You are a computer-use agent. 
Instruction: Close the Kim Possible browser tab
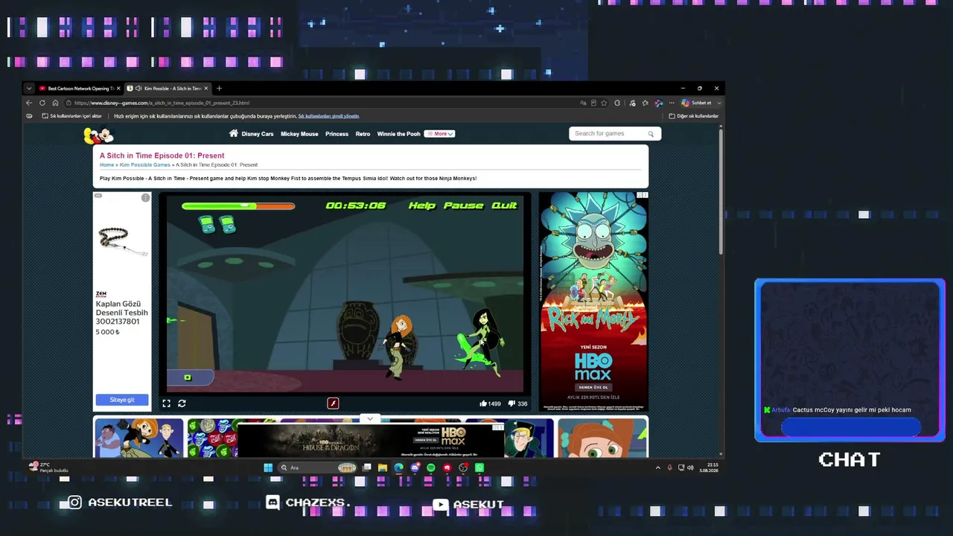pos(205,89)
